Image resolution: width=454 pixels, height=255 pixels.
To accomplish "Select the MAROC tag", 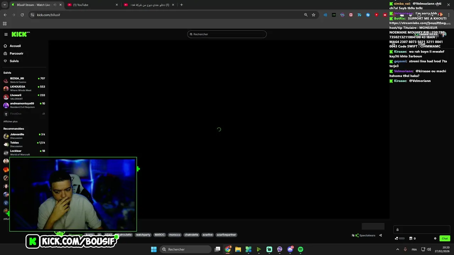I will [x=160, y=235].
